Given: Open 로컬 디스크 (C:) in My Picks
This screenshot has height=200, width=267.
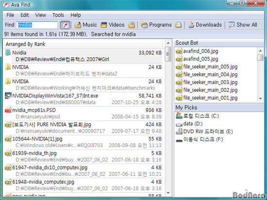Looking at the screenshot, I should [197, 116].
